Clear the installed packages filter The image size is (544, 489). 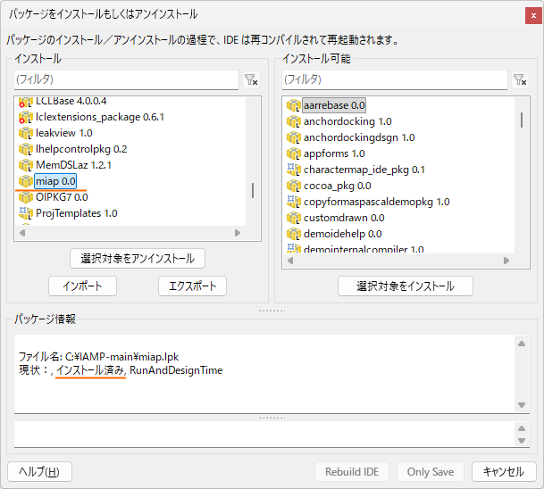(x=251, y=80)
